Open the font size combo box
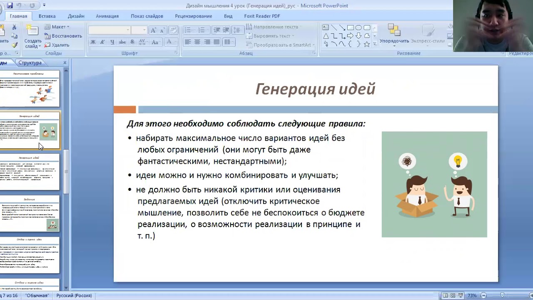533x300 pixels. (139, 30)
